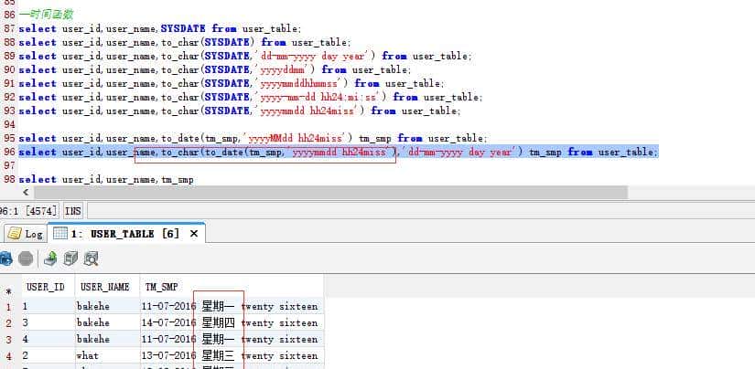
Task: Click tm_smp on line 98
Action: point(178,179)
